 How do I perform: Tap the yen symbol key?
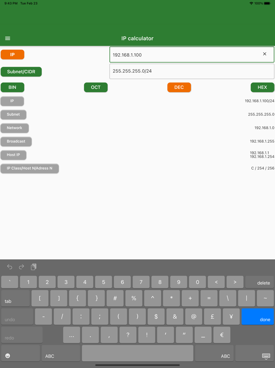point(231,317)
